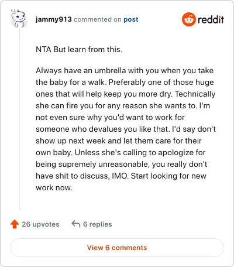This screenshot has width=234, height=267.
Task: Click the username jammy913
Action: tap(54, 19)
